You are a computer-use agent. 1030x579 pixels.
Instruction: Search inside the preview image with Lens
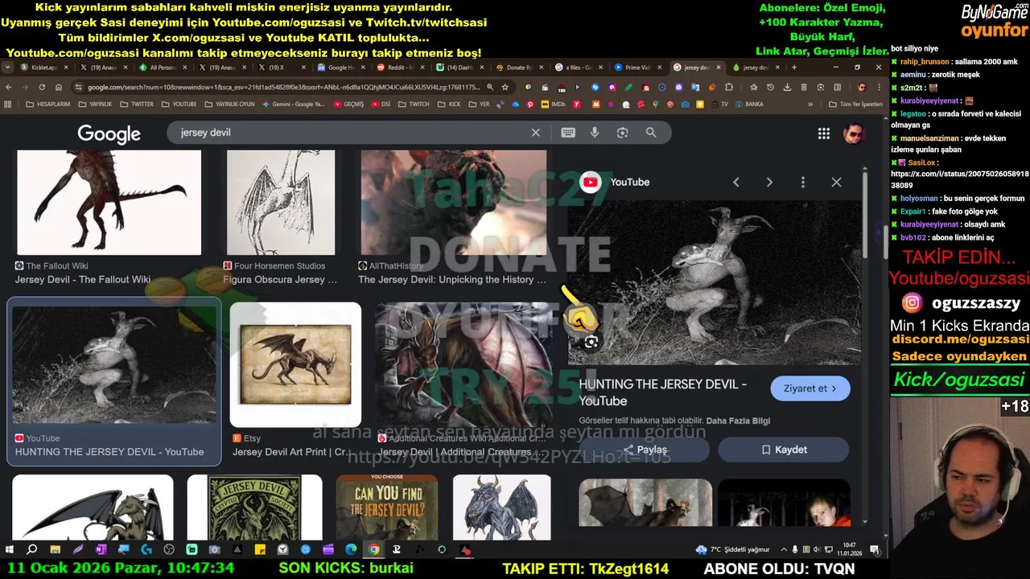click(591, 343)
